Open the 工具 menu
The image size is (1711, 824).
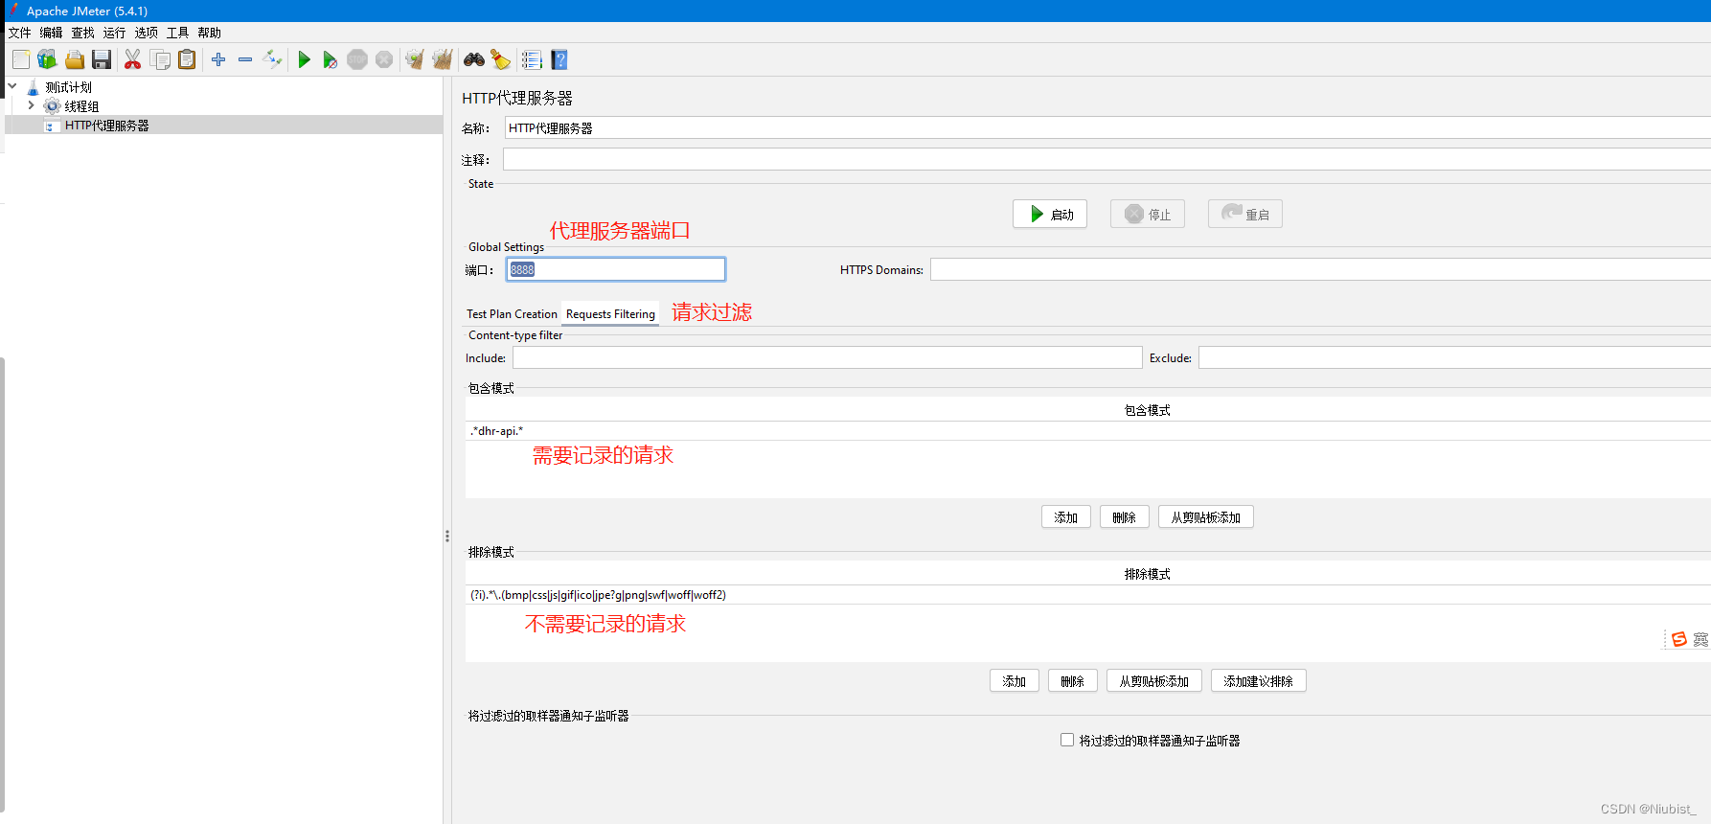[177, 33]
